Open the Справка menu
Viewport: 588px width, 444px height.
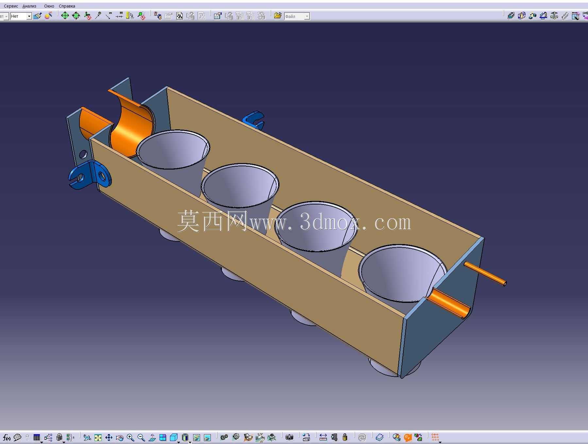(x=67, y=6)
